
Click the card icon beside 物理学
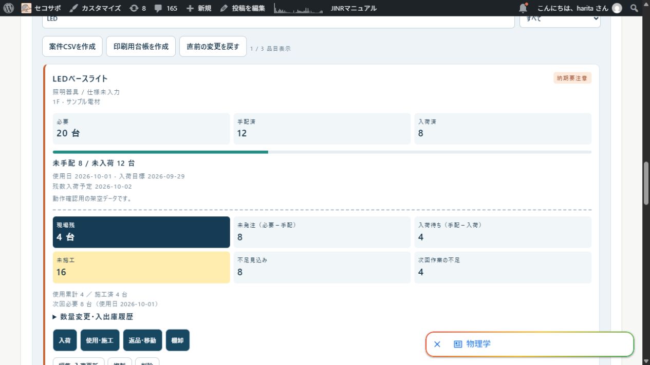click(458, 344)
